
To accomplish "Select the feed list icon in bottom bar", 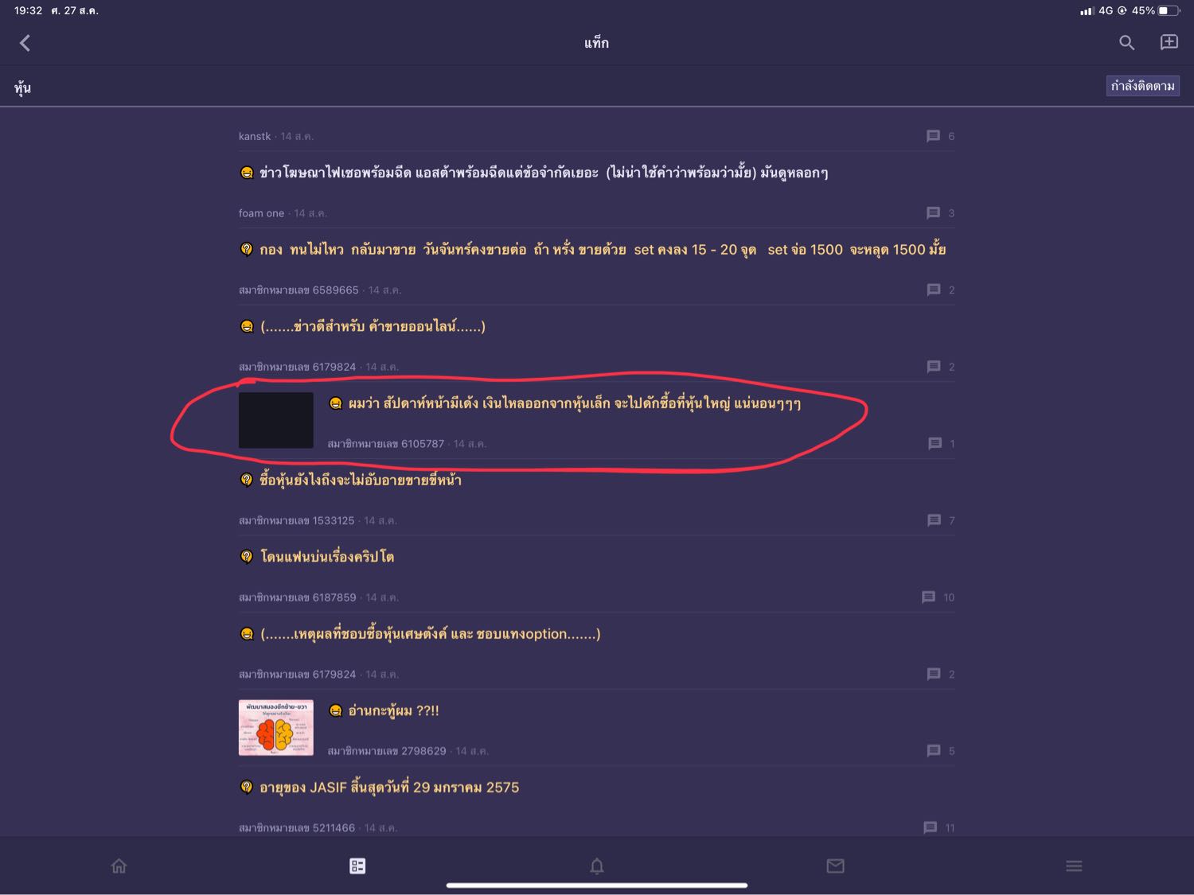I will [357, 866].
